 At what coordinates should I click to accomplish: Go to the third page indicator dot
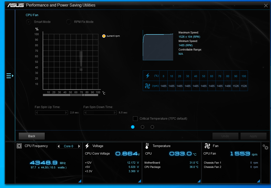152,127
